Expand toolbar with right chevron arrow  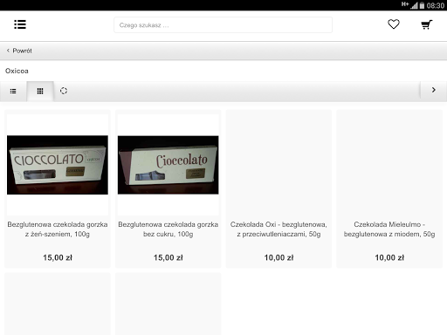434,90
